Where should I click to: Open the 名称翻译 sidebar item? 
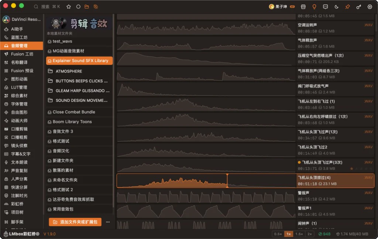[21, 62]
